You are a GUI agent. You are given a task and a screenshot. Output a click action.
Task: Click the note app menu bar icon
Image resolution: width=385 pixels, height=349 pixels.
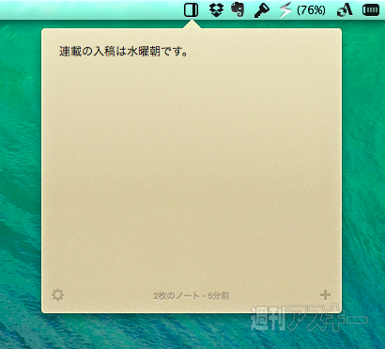pyautogui.click(x=191, y=10)
